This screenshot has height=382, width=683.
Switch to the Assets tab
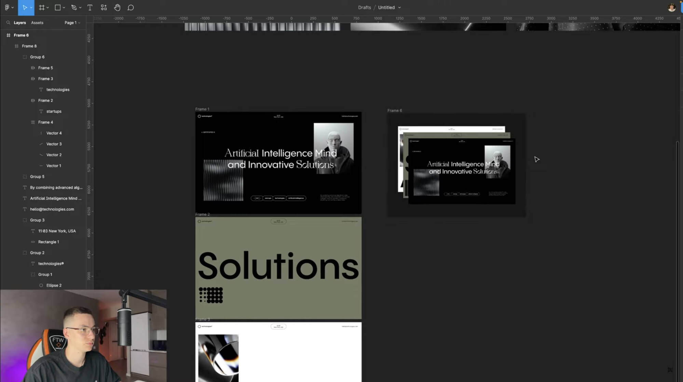pyautogui.click(x=37, y=23)
